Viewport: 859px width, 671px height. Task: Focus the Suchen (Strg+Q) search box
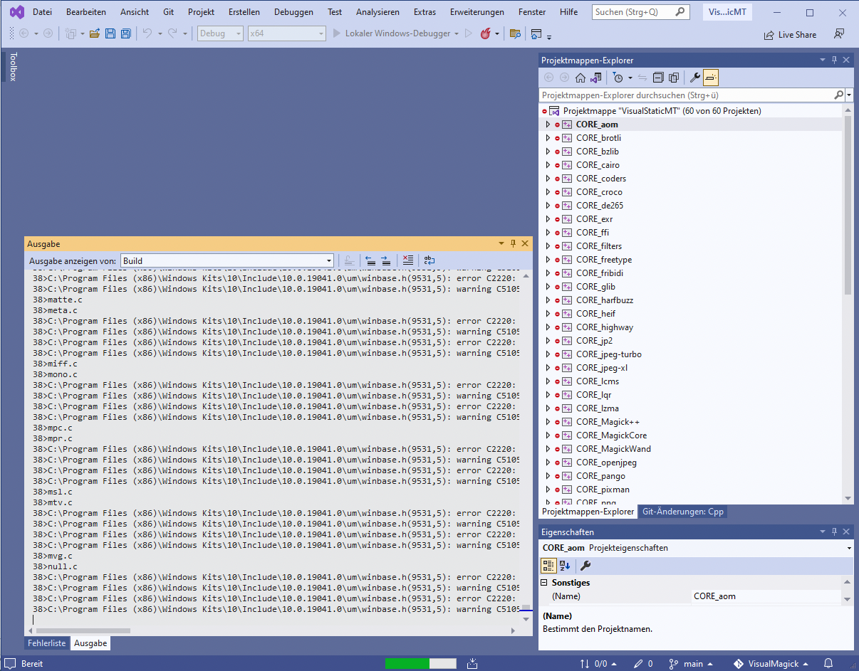pyautogui.click(x=641, y=12)
